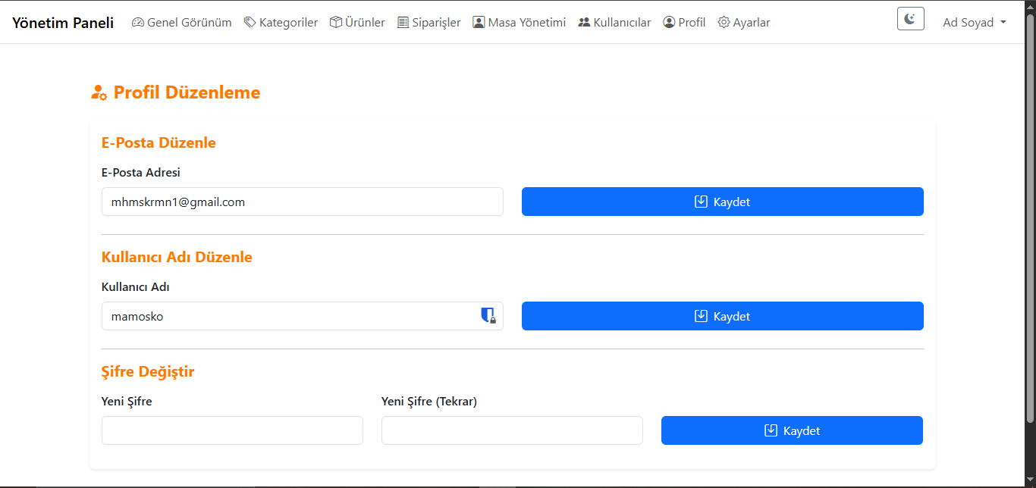Click the Ayarlar gear icon
This screenshot has width=1036, height=488.
[x=724, y=23]
